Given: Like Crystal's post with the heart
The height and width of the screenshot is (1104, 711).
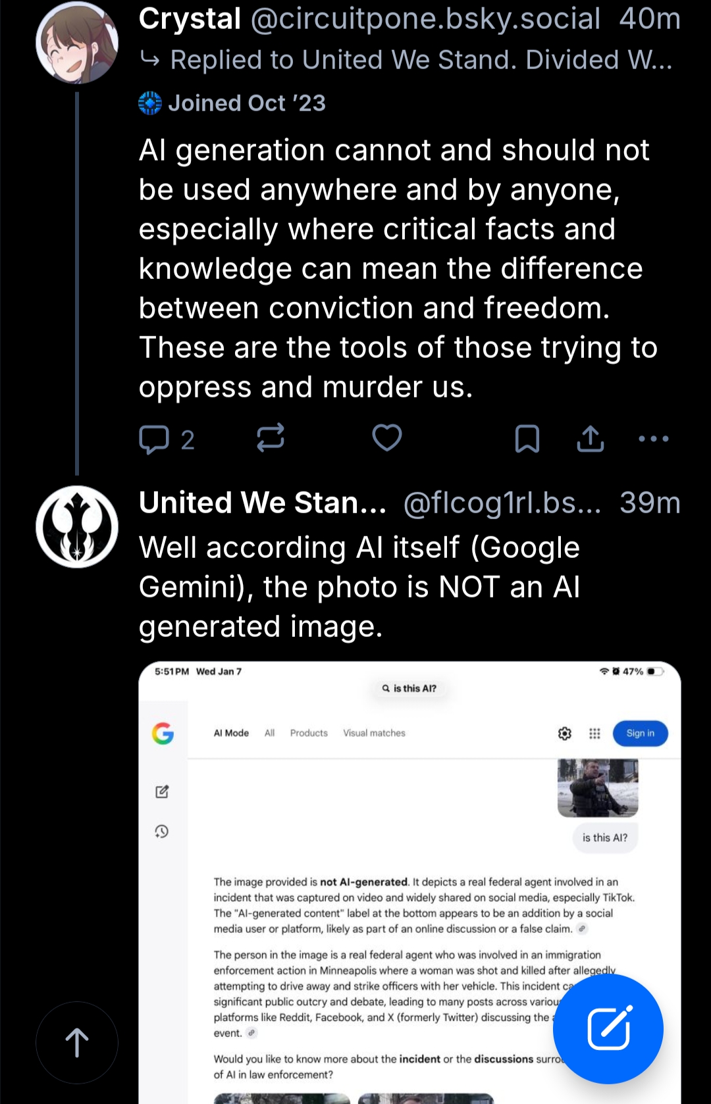Looking at the screenshot, I should (x=387, y=438).
